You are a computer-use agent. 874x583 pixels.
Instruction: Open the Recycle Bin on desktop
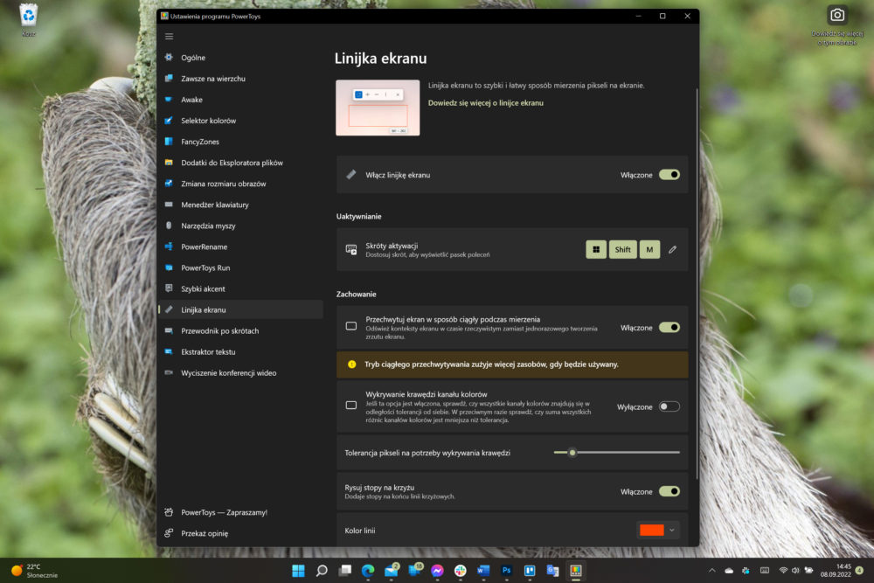point(29,20)
